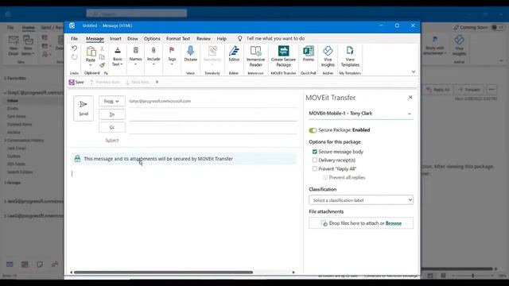Image resolution: width=509 pixels, height=286 pixels.
Task: Open the Calendar icon in Outlook navigation bar
Action: [25, 265]
